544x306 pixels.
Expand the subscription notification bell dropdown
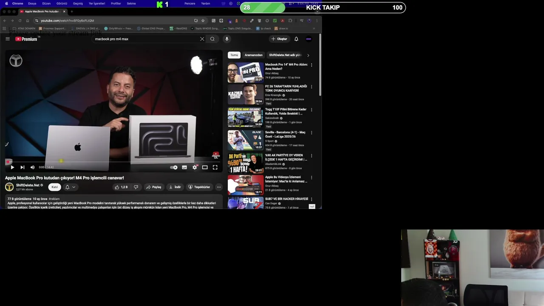point(70,187)
